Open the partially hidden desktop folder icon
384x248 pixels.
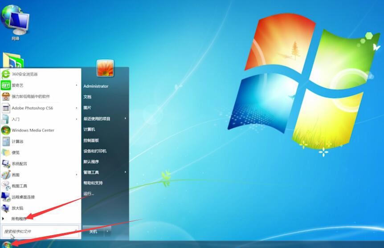[13, 60]
